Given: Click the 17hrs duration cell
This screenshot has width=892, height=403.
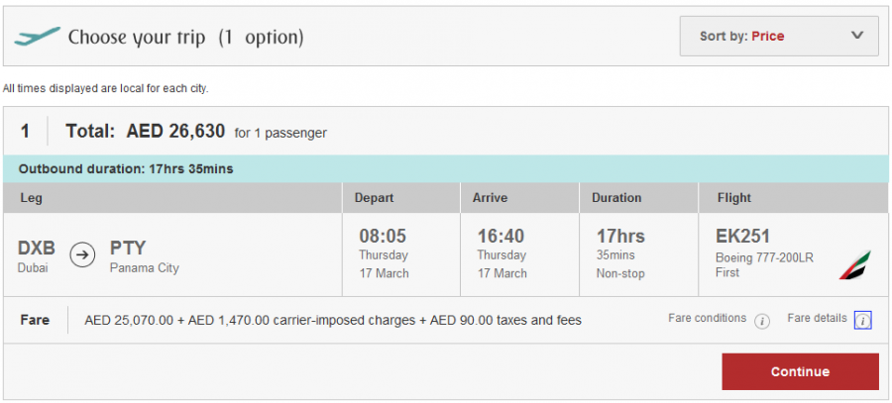Looking at the screenshot, I should click(x=618, y=237).
